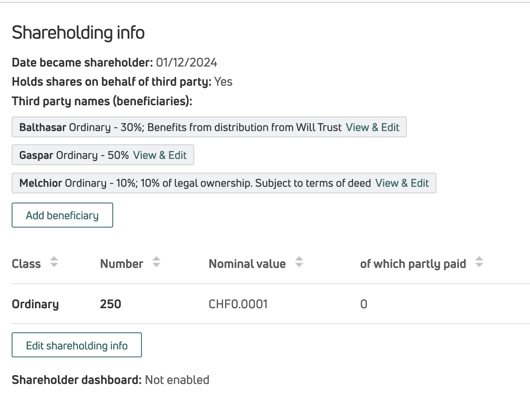Viewport: 530px width, 401px height.
Task: Select the Balthasar beneficiary card
Action: [x=166, y=127]
